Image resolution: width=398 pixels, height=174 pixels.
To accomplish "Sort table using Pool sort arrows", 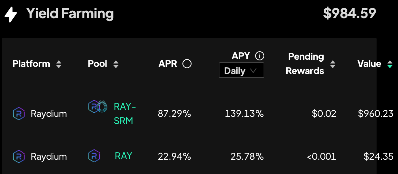I will (116, 64).
